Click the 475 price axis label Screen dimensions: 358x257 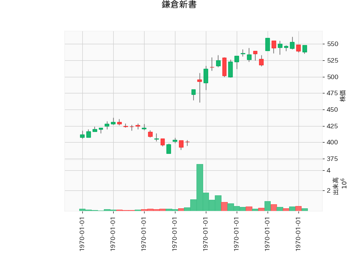click(x=332, y=93)
